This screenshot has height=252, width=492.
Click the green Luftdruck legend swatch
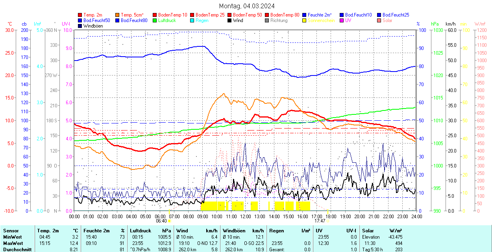pyautogui.click(x=155, y=20)
